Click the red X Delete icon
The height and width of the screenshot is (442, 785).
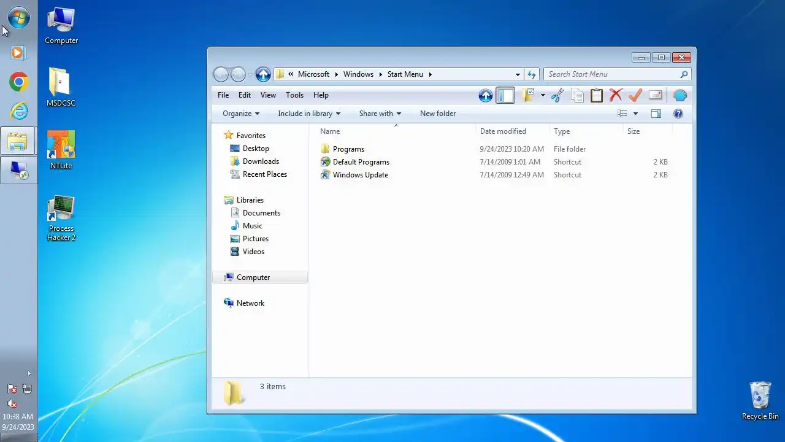pos(616,95)
